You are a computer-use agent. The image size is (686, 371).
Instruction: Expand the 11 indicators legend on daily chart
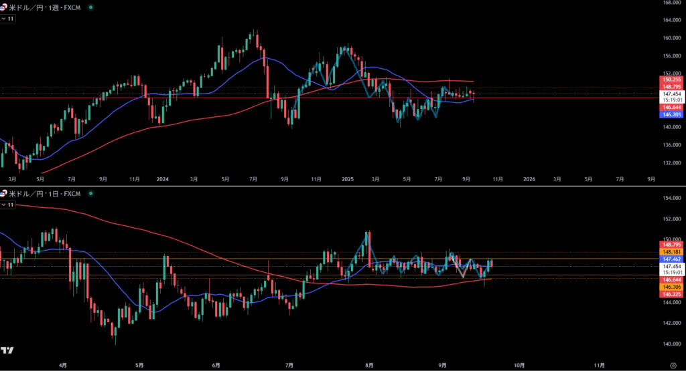coord(8,205)
